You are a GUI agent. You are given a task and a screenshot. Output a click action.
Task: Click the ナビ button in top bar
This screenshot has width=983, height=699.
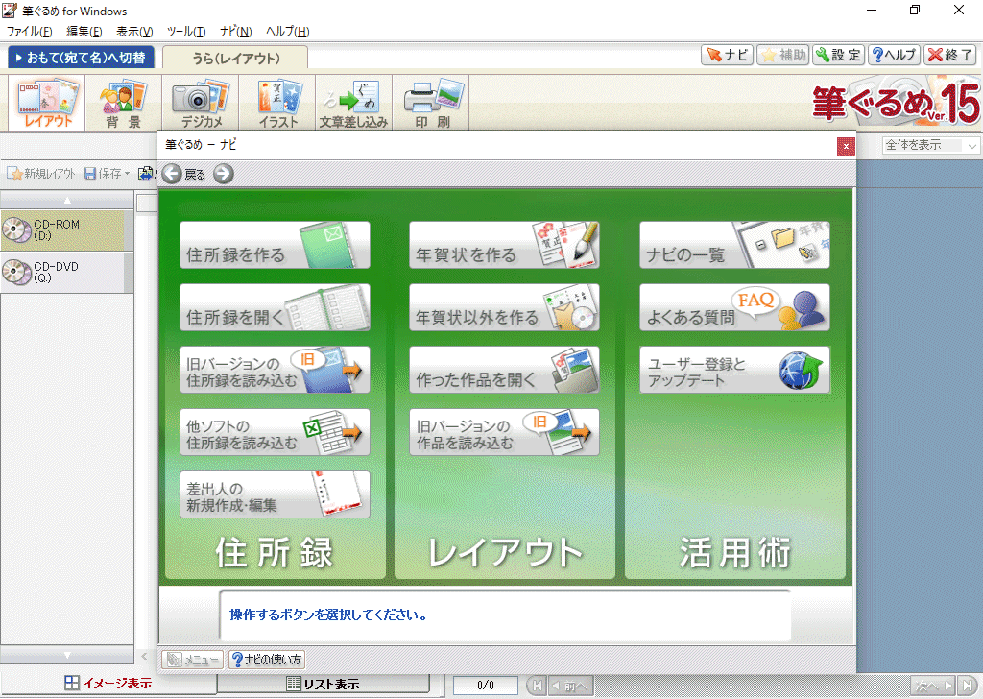[x=727, y=55]
